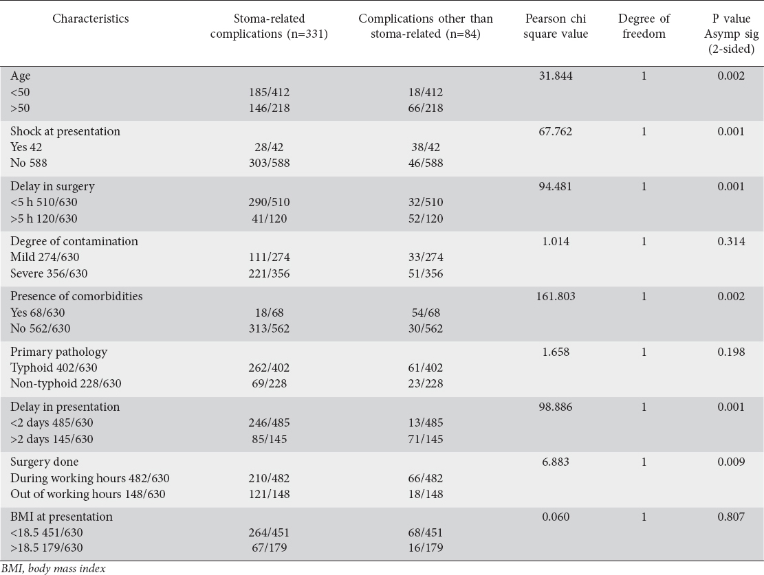Screen dimensions: 764x575
Task: Select the P value 0.314
Action: click(731, 241)
